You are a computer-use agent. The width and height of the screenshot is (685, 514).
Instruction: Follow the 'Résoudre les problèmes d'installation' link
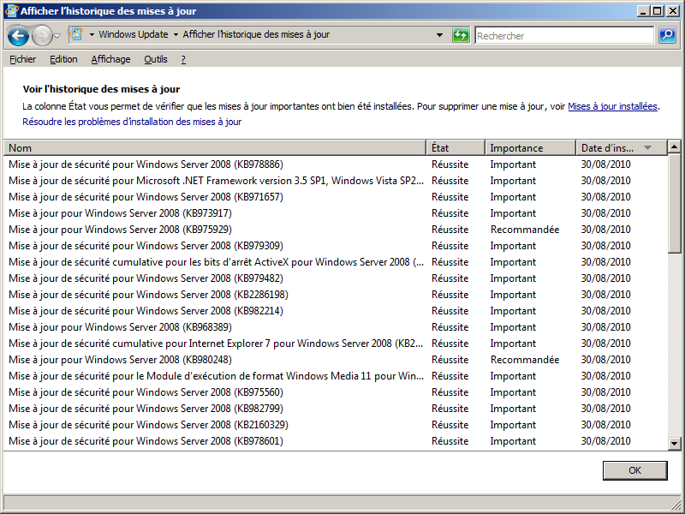tap(132, 123)
